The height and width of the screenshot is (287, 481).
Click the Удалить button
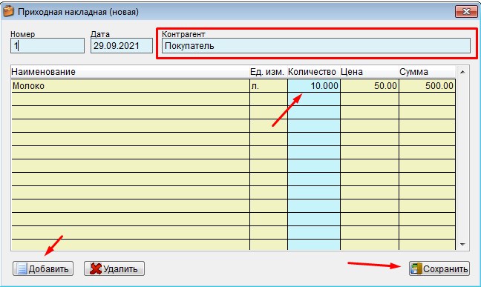pyautogui.click(x=114, y=268)
